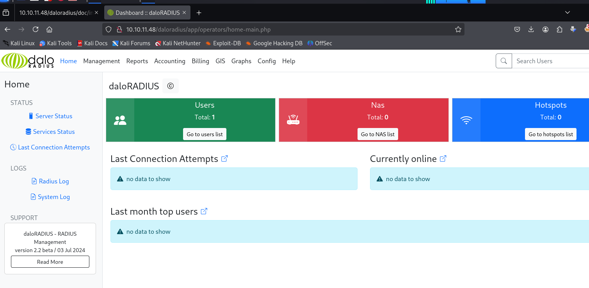Screen dimensions: 589x288
Task: Click insecure connection lock icon
Action: [x=119, y=29]
